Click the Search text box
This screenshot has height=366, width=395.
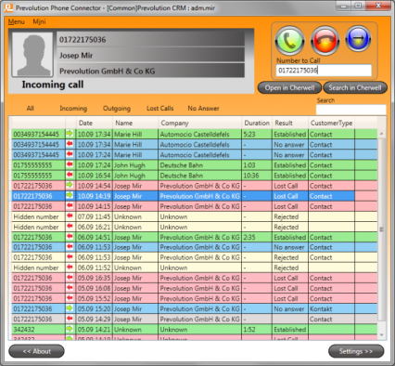click(x=350, y=110)
